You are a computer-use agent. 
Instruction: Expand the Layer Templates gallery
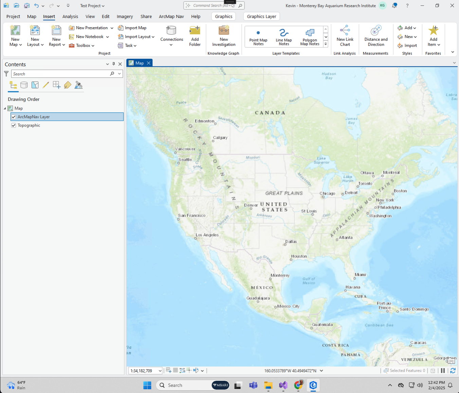click(x=326, y=44)
